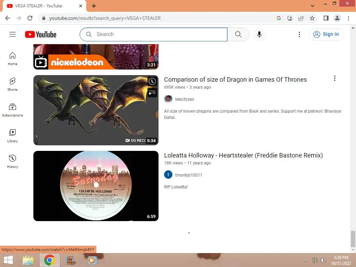Click browser back arrow
The image size is (356, 267).
pos(8,18)
